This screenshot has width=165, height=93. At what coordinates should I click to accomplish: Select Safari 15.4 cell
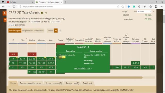tap(51, 67)
